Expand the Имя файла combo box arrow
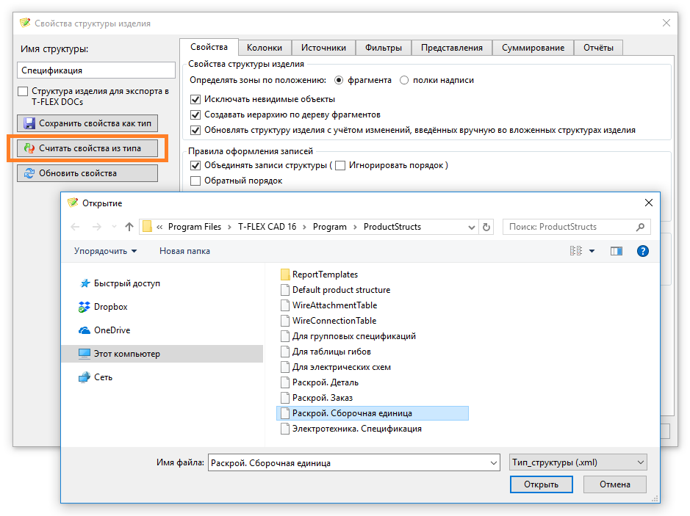 [x=493, y=462]
